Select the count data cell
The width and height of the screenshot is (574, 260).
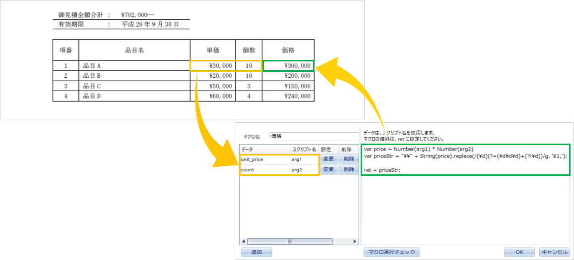click(264, 170)
